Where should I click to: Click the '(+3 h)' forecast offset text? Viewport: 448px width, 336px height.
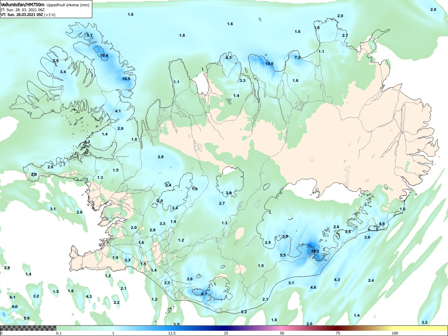tap(50, 15)
